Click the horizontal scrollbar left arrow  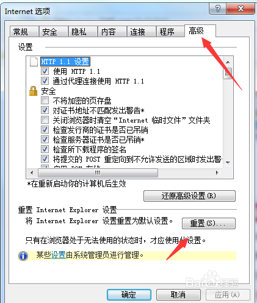[x=32, y=173]
